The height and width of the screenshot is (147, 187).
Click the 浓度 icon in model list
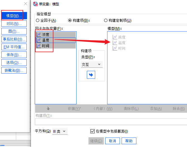click(115, 37)
